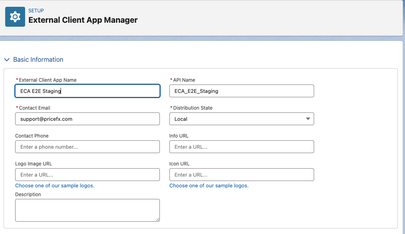Click the External Client App Manager title
Screen dimensions: 405x234
[83, 20]
